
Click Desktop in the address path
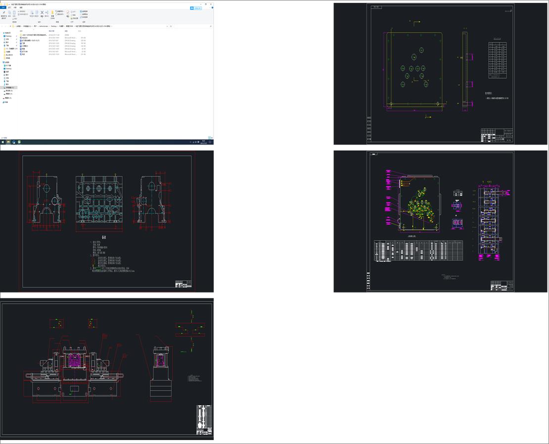[x=53, y=26]
